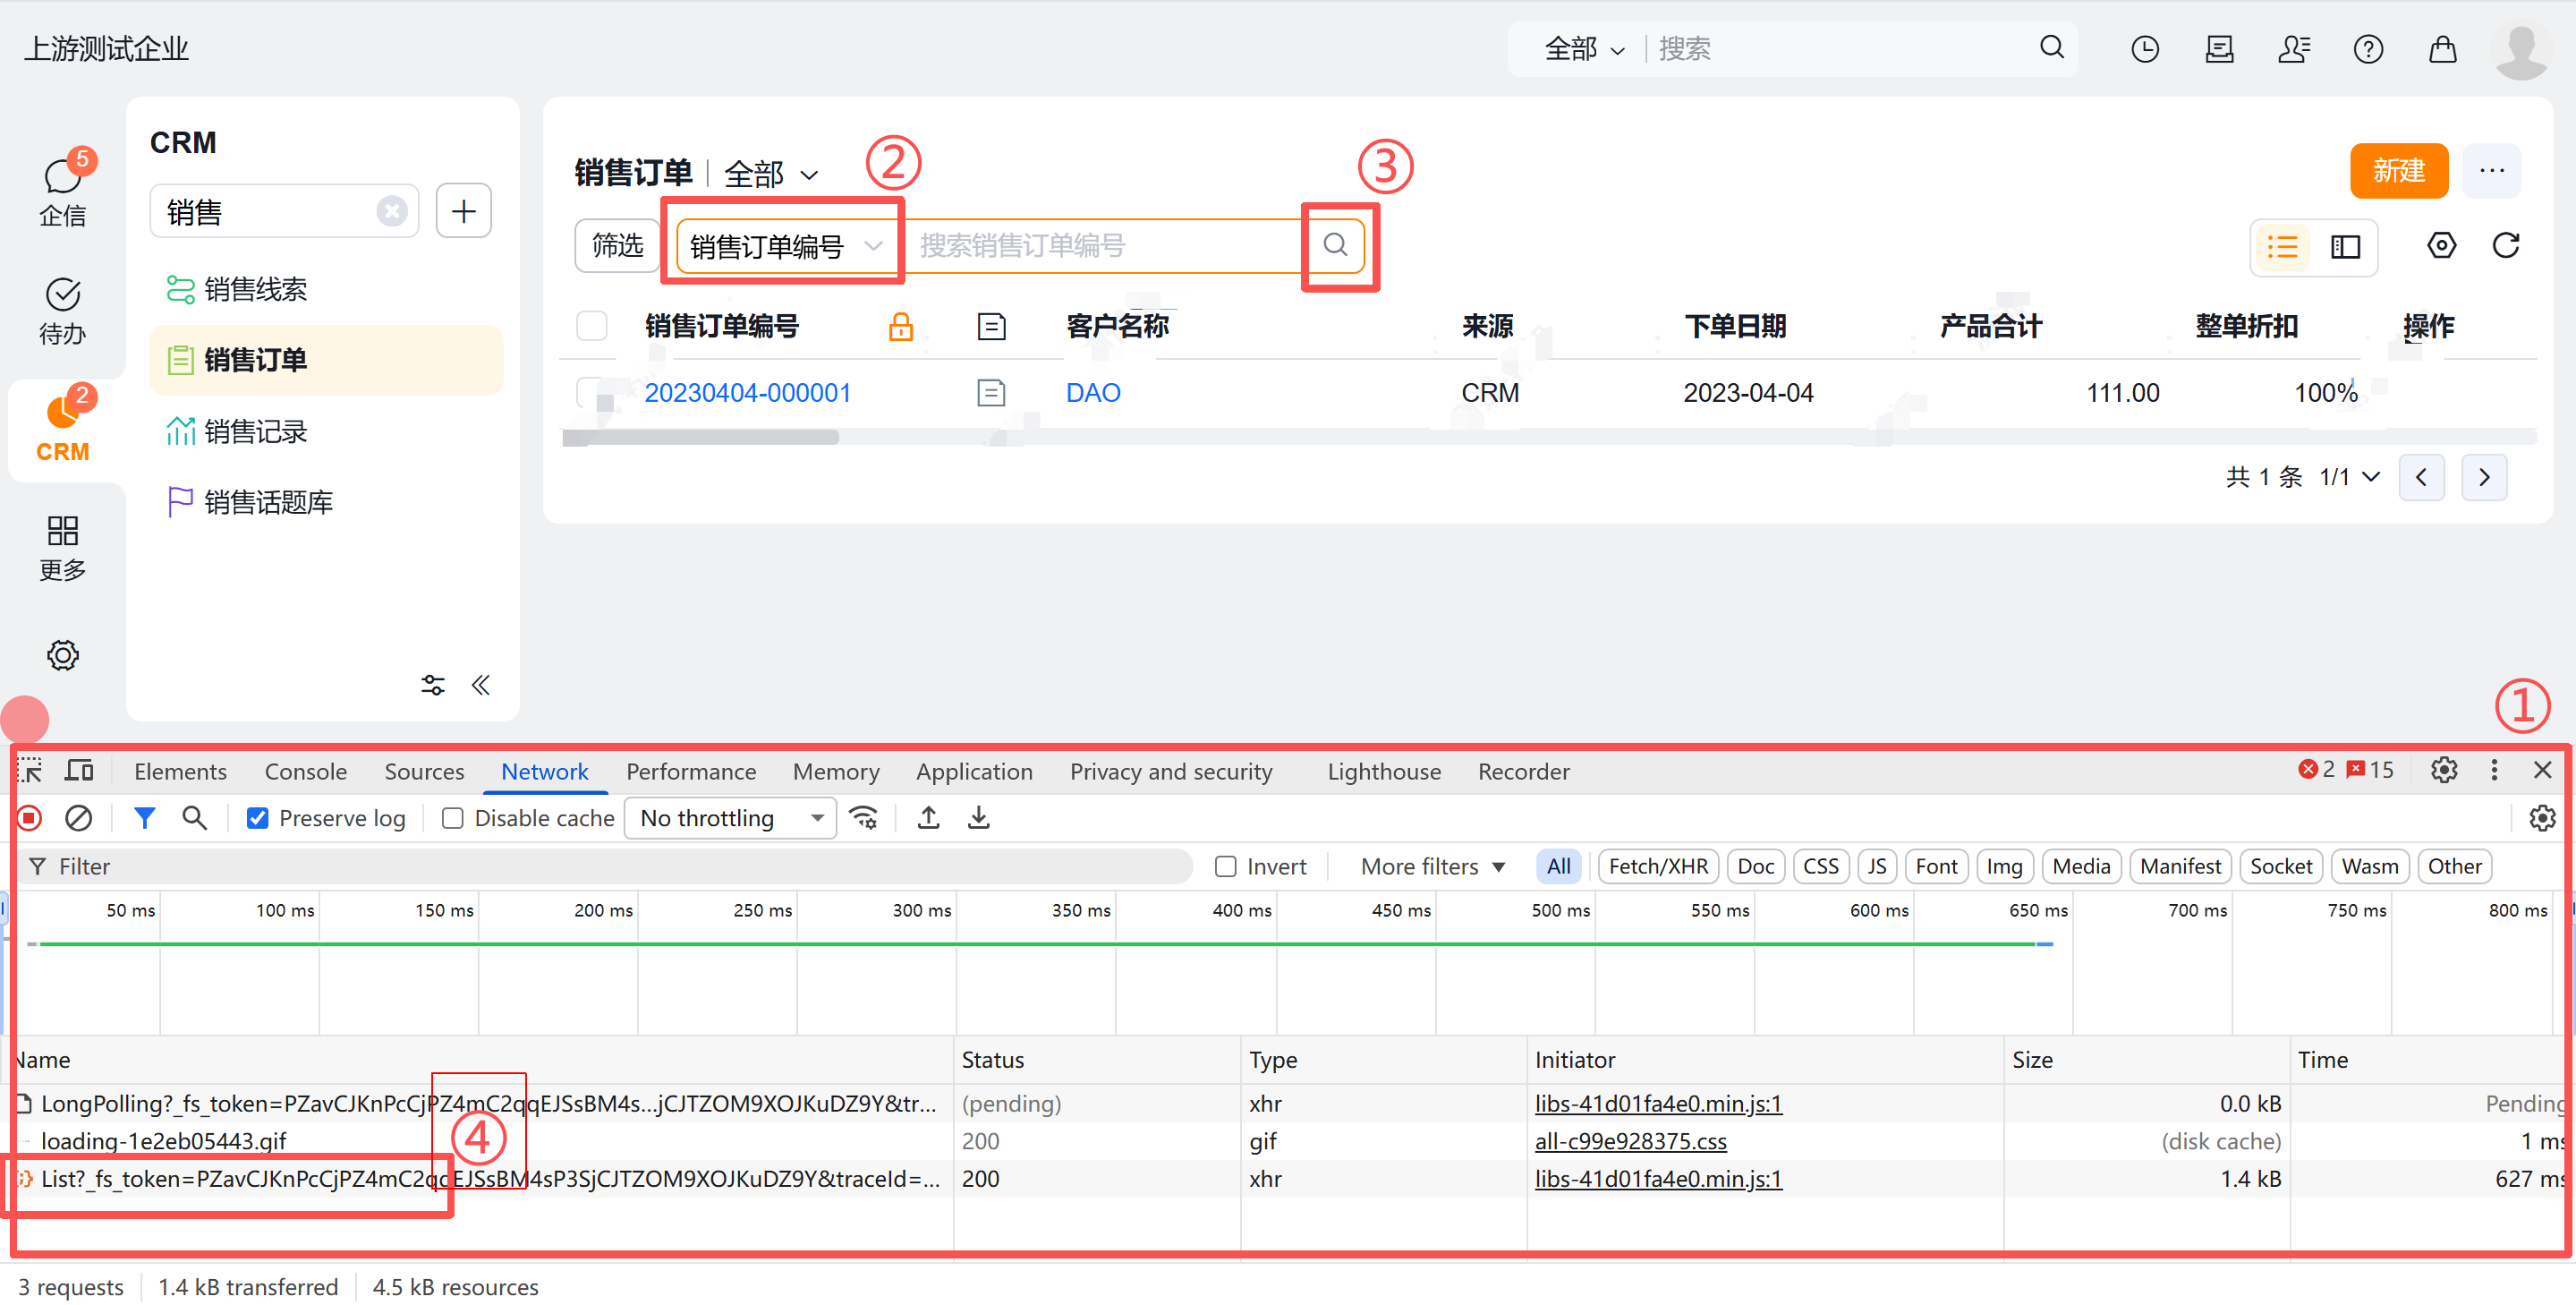Open network conditions panel
The width and height of the screenshot is (2576, 1305).
point(864,817)
